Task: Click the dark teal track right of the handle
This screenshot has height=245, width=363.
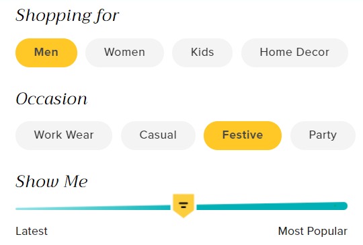Action: pyautogui.click(x=272, y=206)
